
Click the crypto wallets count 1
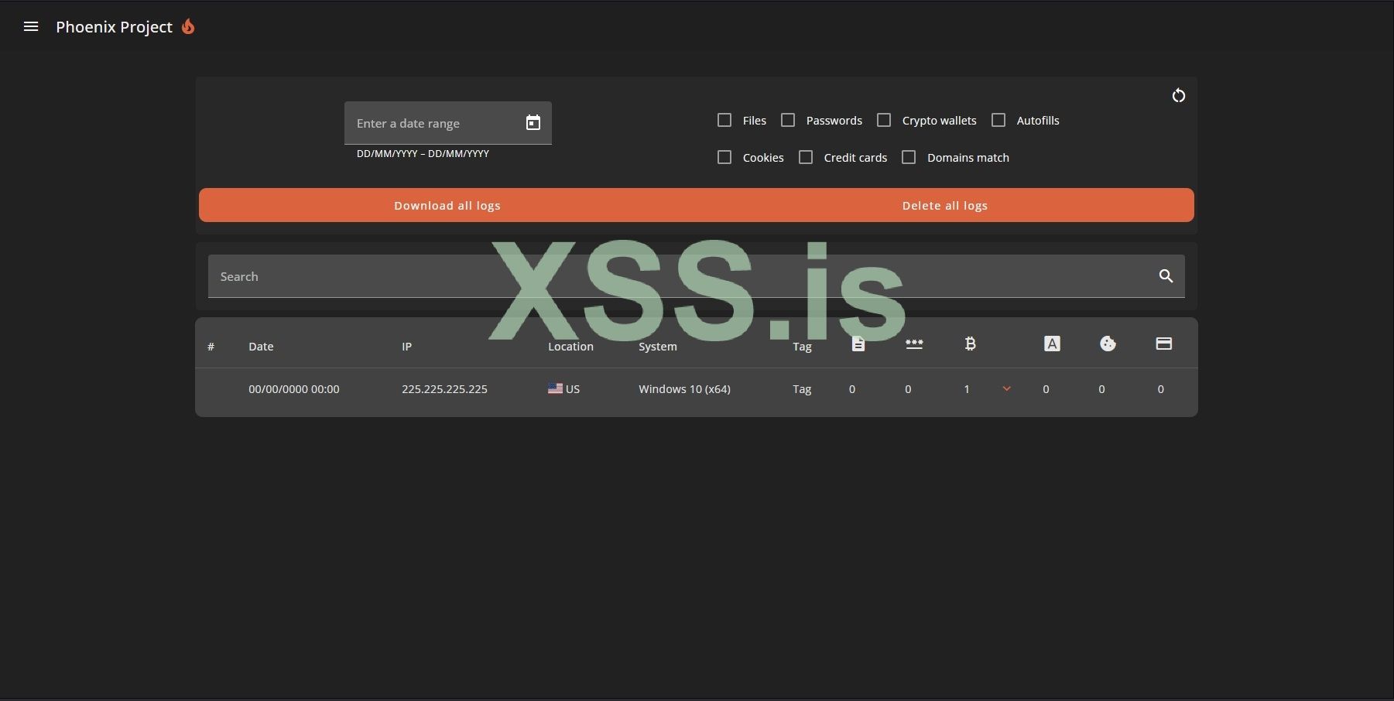pos(966,389)
